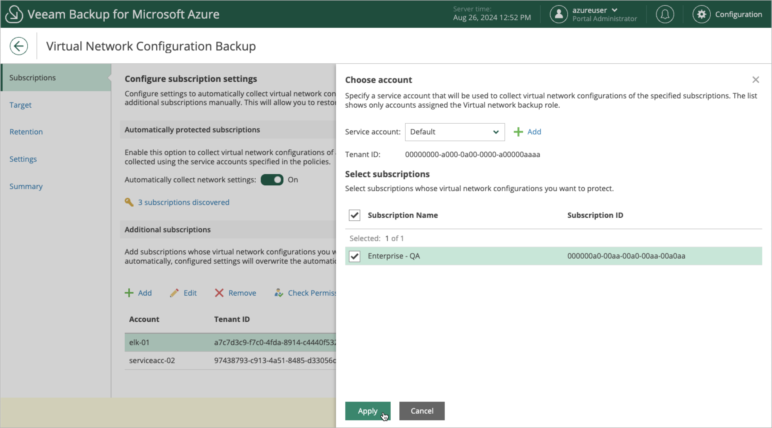Go to the Settings wizard step

click(x=23, y=159)
